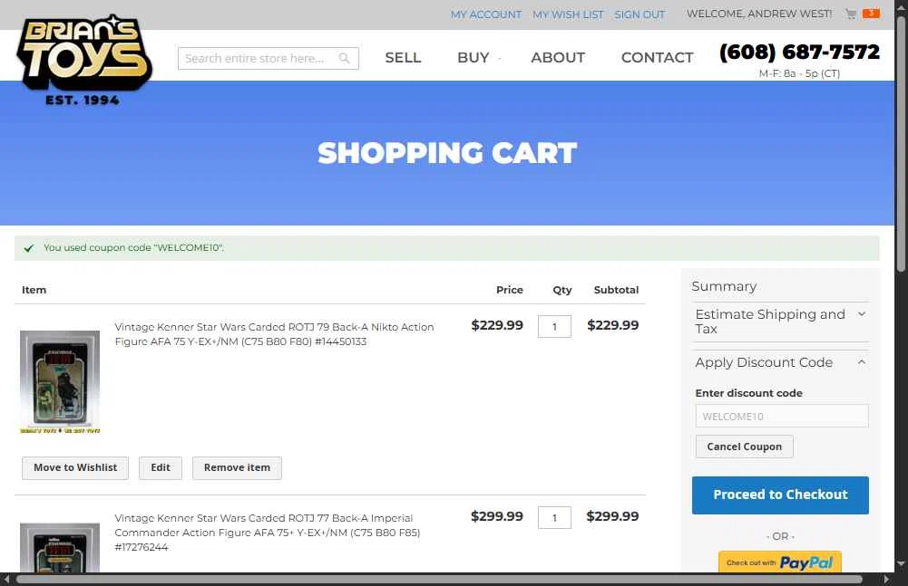Click Cancel Coupon button
This screenshot has width=908, height=586.
coord(744,447)
